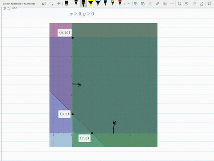Select the yellow pencil

point(112,3)
